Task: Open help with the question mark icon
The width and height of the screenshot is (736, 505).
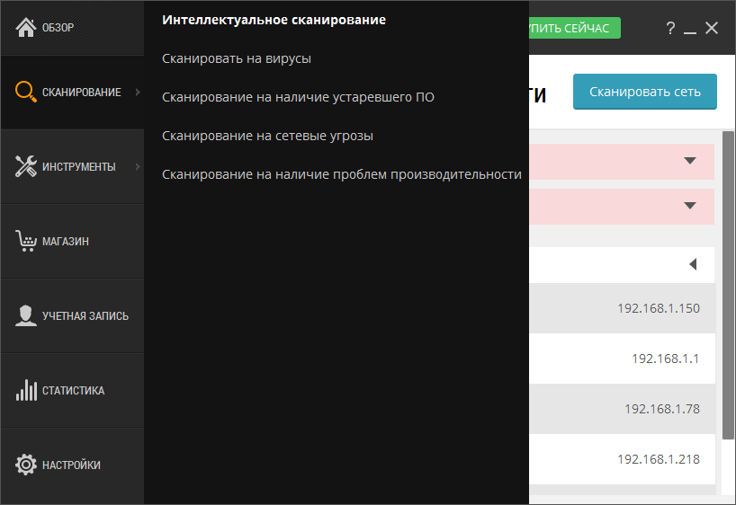Action: pyautogui.click(x=670, y=28)
